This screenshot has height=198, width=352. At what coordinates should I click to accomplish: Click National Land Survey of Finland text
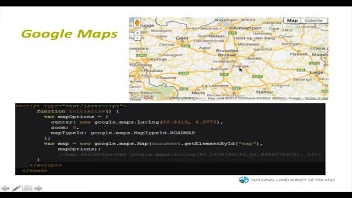pyautogui.click(x=293, y=180)
